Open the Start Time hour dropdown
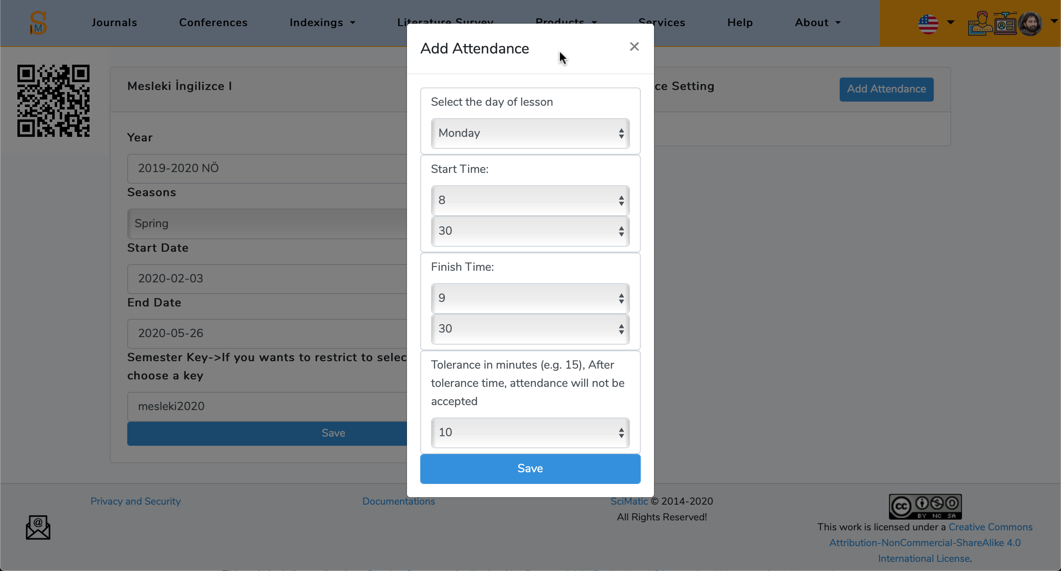This screenshot has width=1061, height=571. pyautogui.click(x=530, y=200)
